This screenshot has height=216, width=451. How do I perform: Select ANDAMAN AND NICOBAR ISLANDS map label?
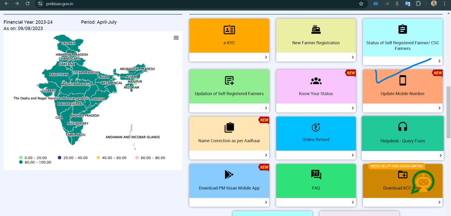pyautogui.click(x=133, y=137)
